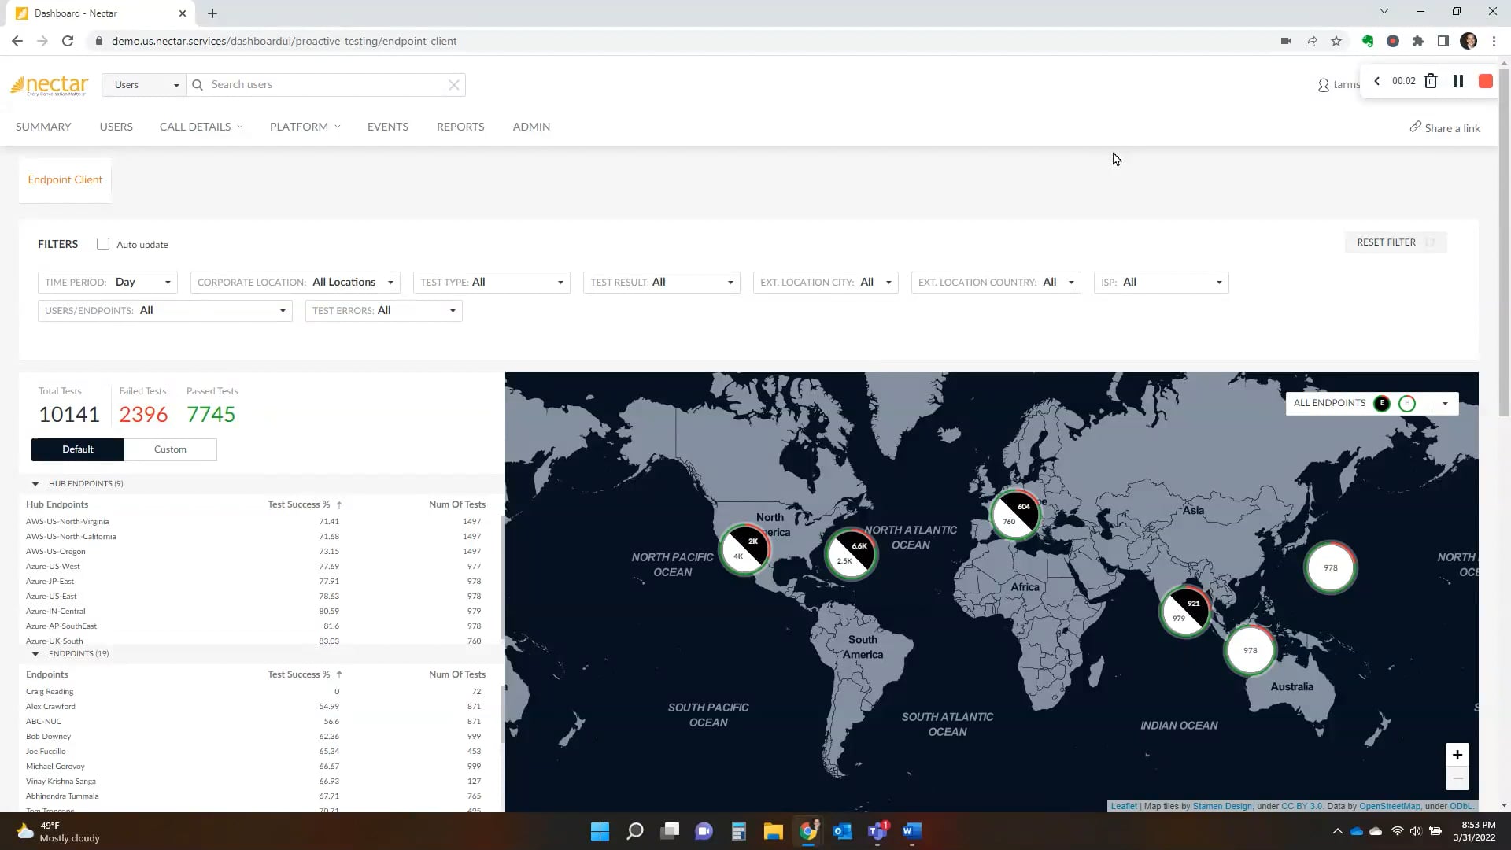Click the 6.6K cluster marker
1511x850 pixels.
(x=851, y=553)
